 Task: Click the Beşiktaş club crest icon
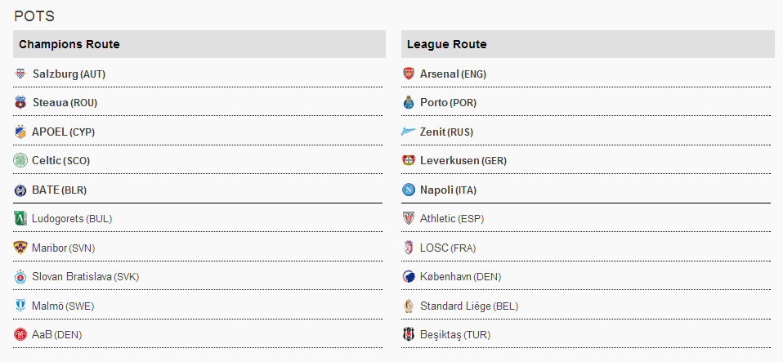click(x=409, y=334)
